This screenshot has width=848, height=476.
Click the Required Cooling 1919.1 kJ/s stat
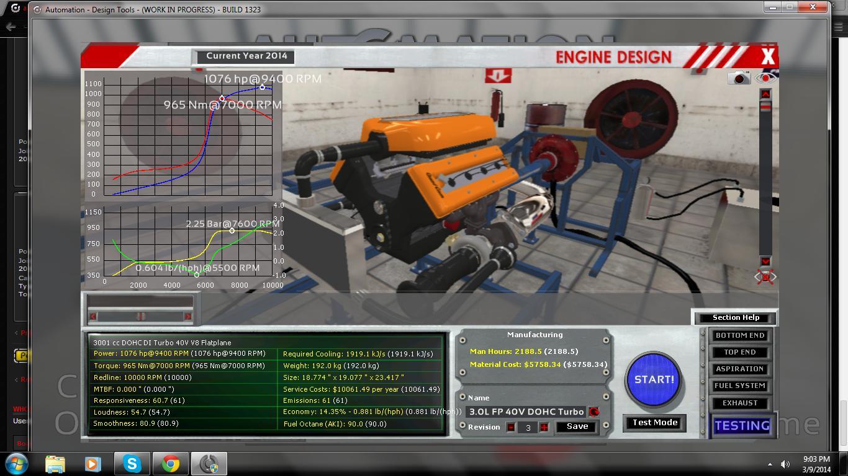(x=358, y=354)
